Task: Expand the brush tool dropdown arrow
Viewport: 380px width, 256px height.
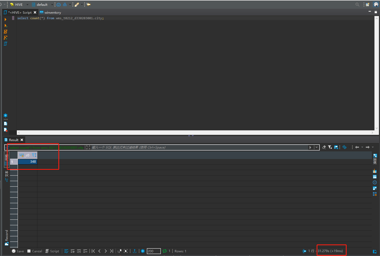Action: (x=82, y=4)
